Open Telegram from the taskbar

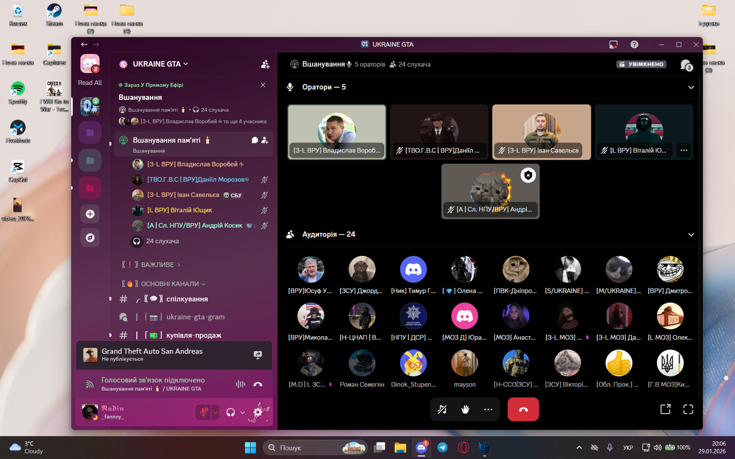tap(442, 448)
